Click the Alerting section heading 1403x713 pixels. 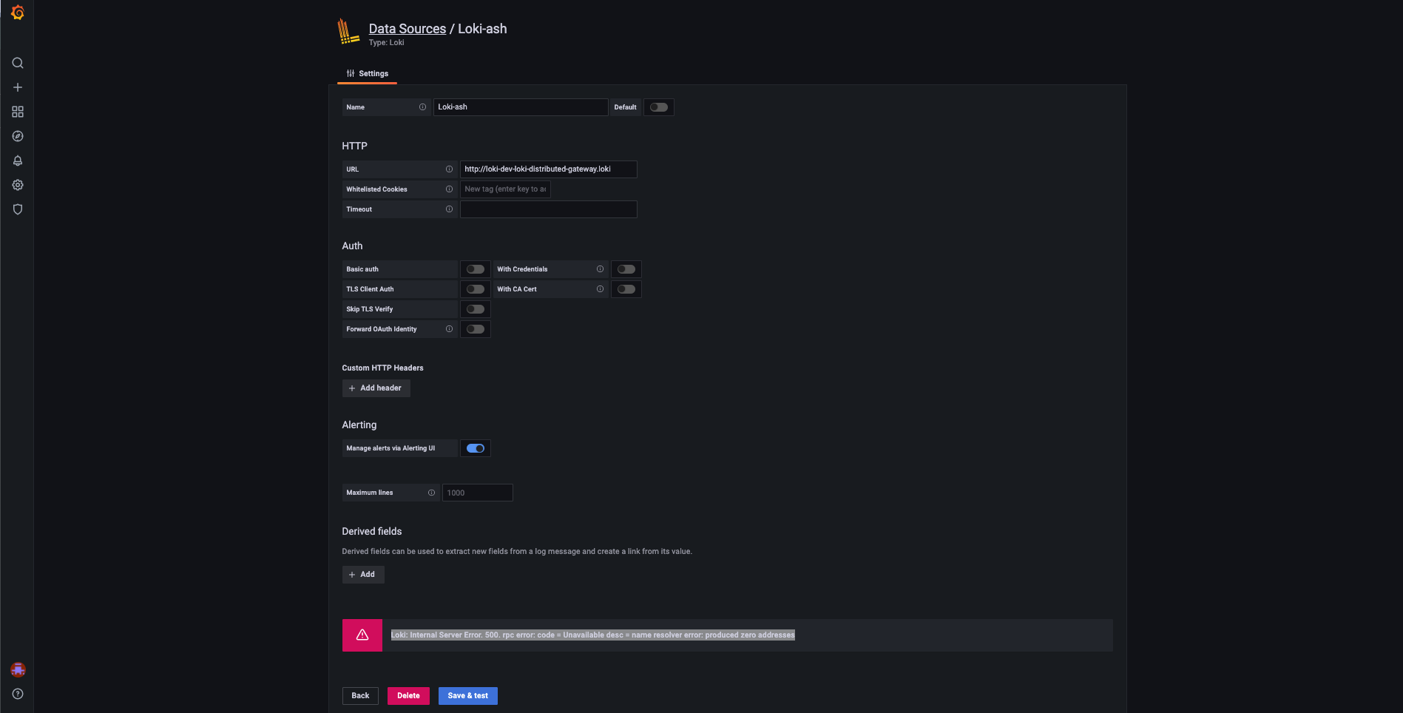click(359, 425)
